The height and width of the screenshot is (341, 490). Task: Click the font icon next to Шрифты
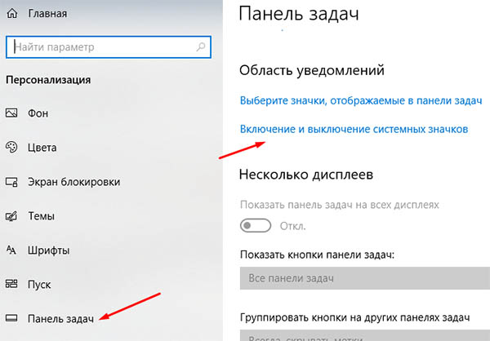[11, 250]
